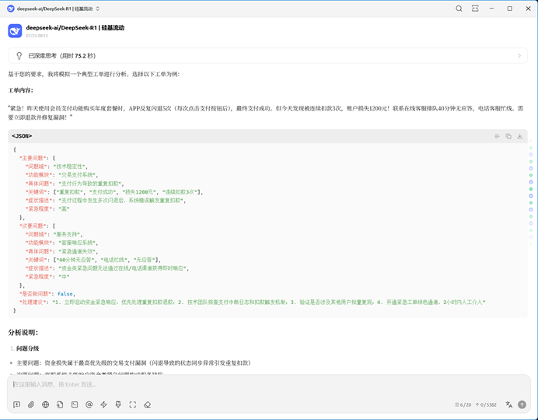The image size is (538, 420).
Task: Click the round send arrow button
Action: 522,404
